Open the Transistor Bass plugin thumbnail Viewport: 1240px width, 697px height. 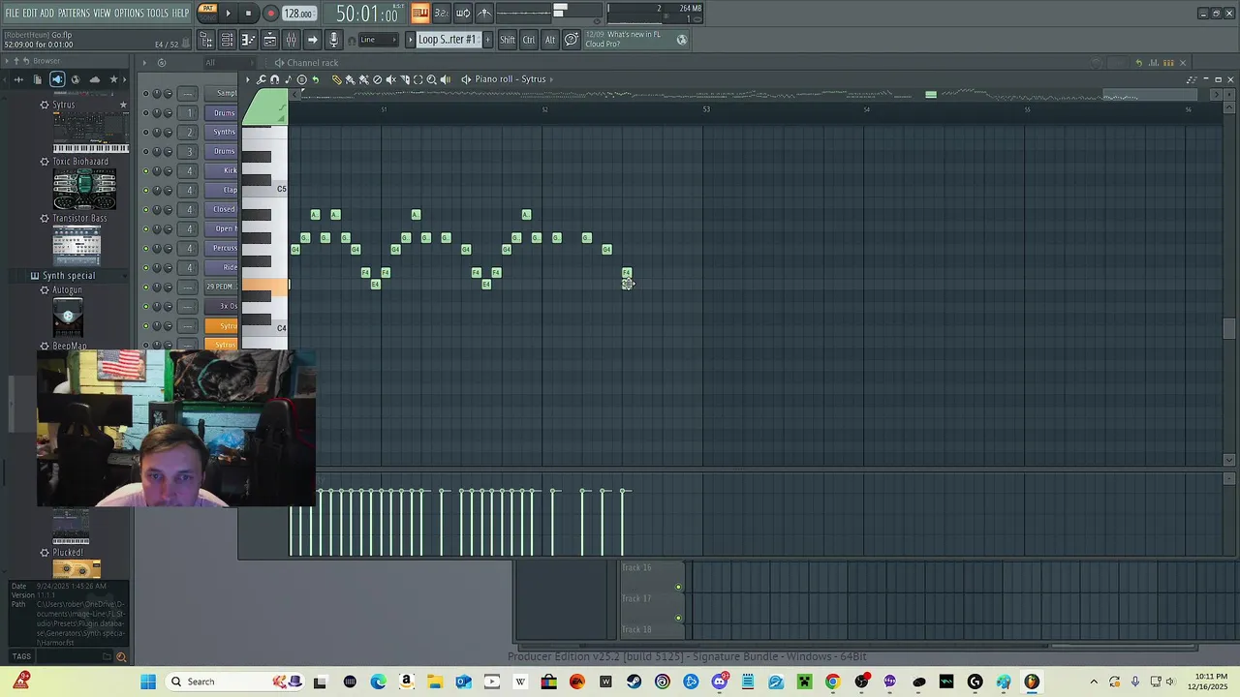pyautogui.click(x=77, y=246)
